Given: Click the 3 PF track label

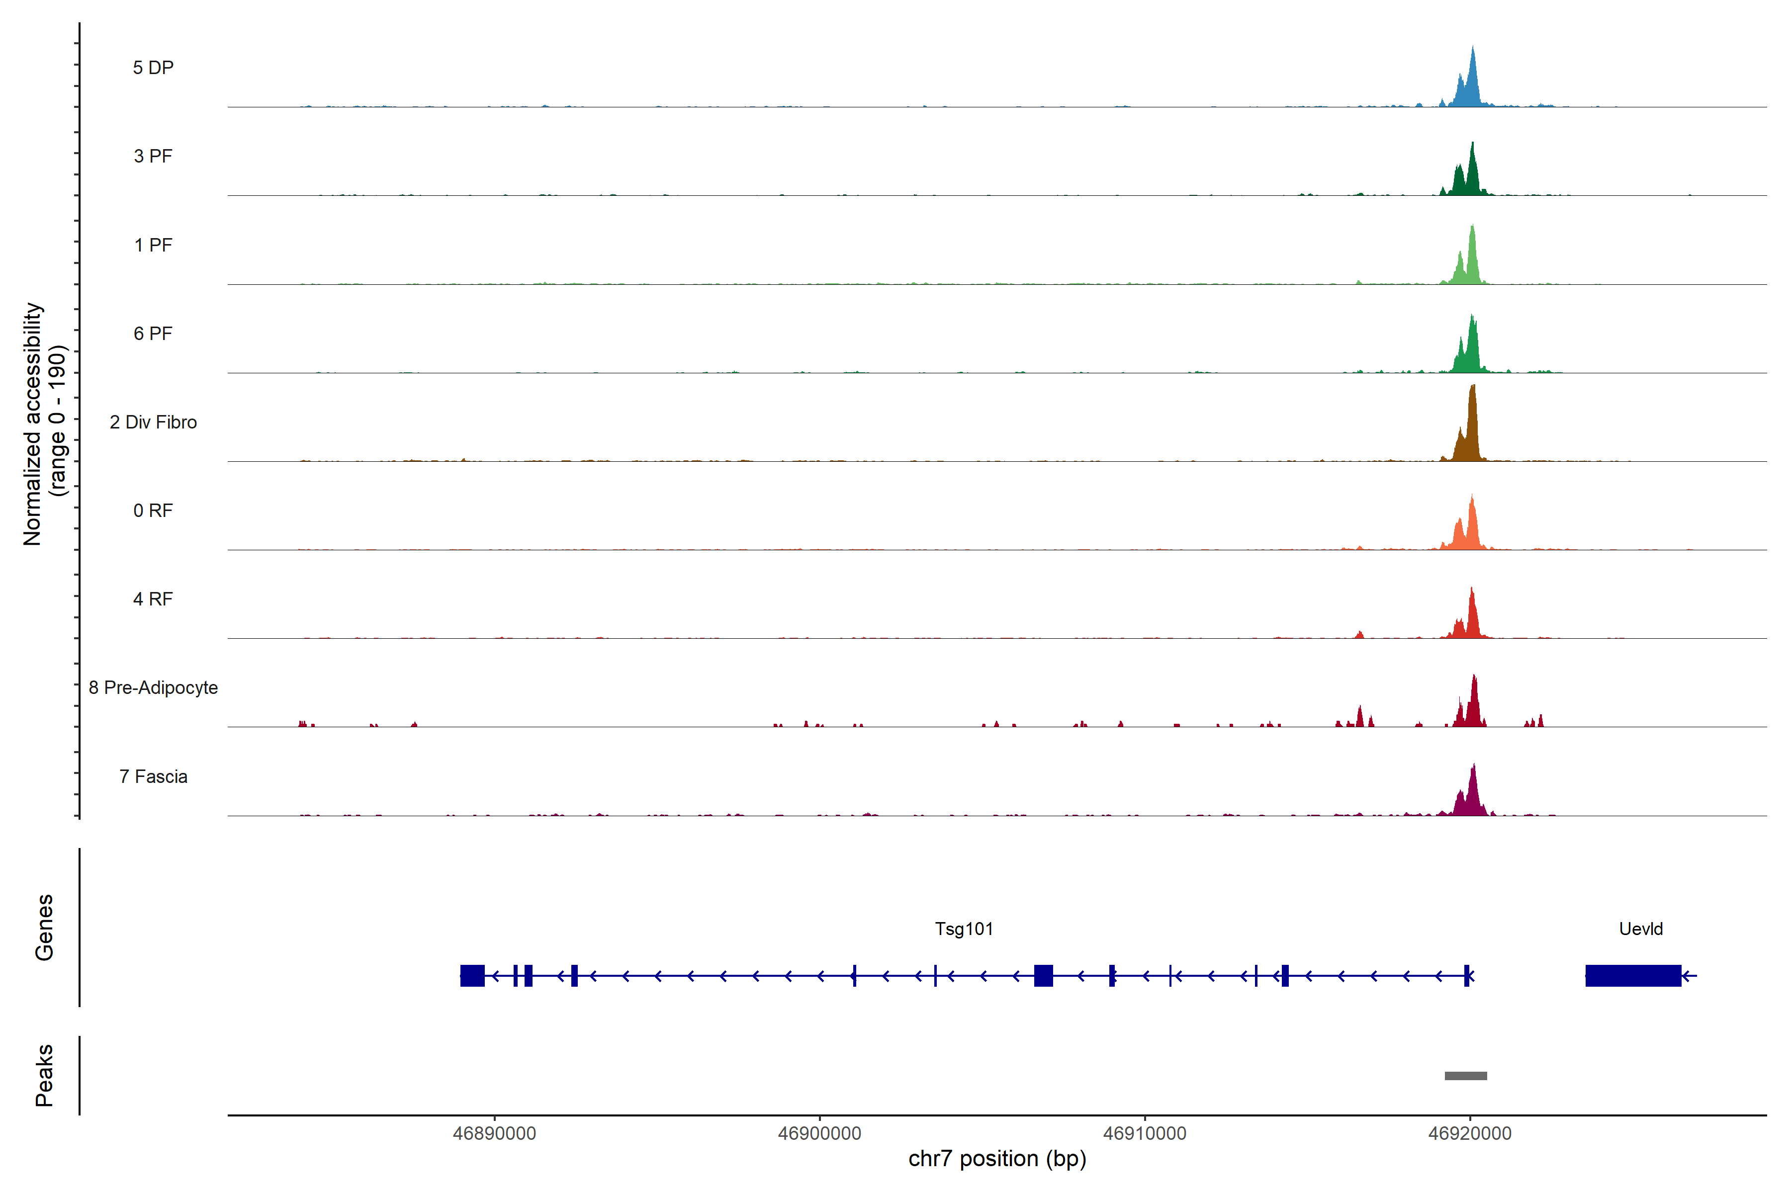Looking at the screenshot, I should pos(153,156).
